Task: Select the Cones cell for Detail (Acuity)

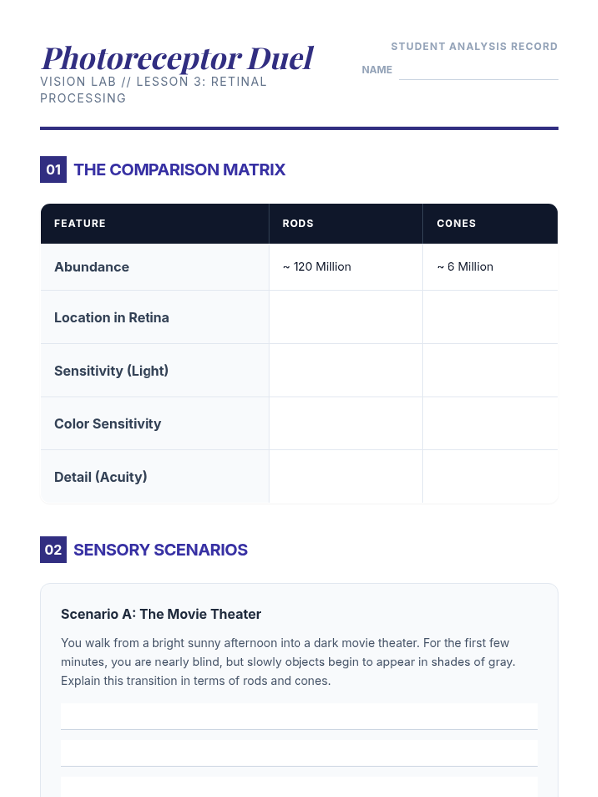Action: [x=490, y=477]
